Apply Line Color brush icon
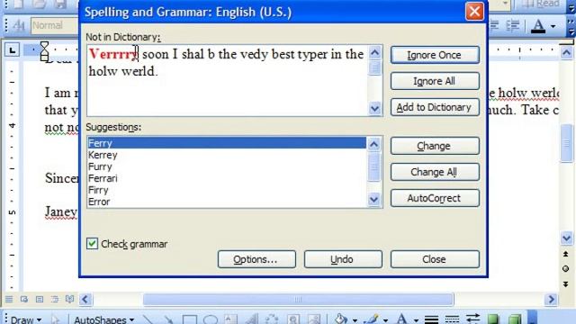576x324 pixels. click(372, 319)
